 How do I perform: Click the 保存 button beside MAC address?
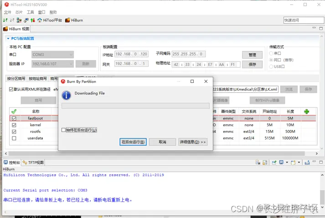[x=252, y=64]
